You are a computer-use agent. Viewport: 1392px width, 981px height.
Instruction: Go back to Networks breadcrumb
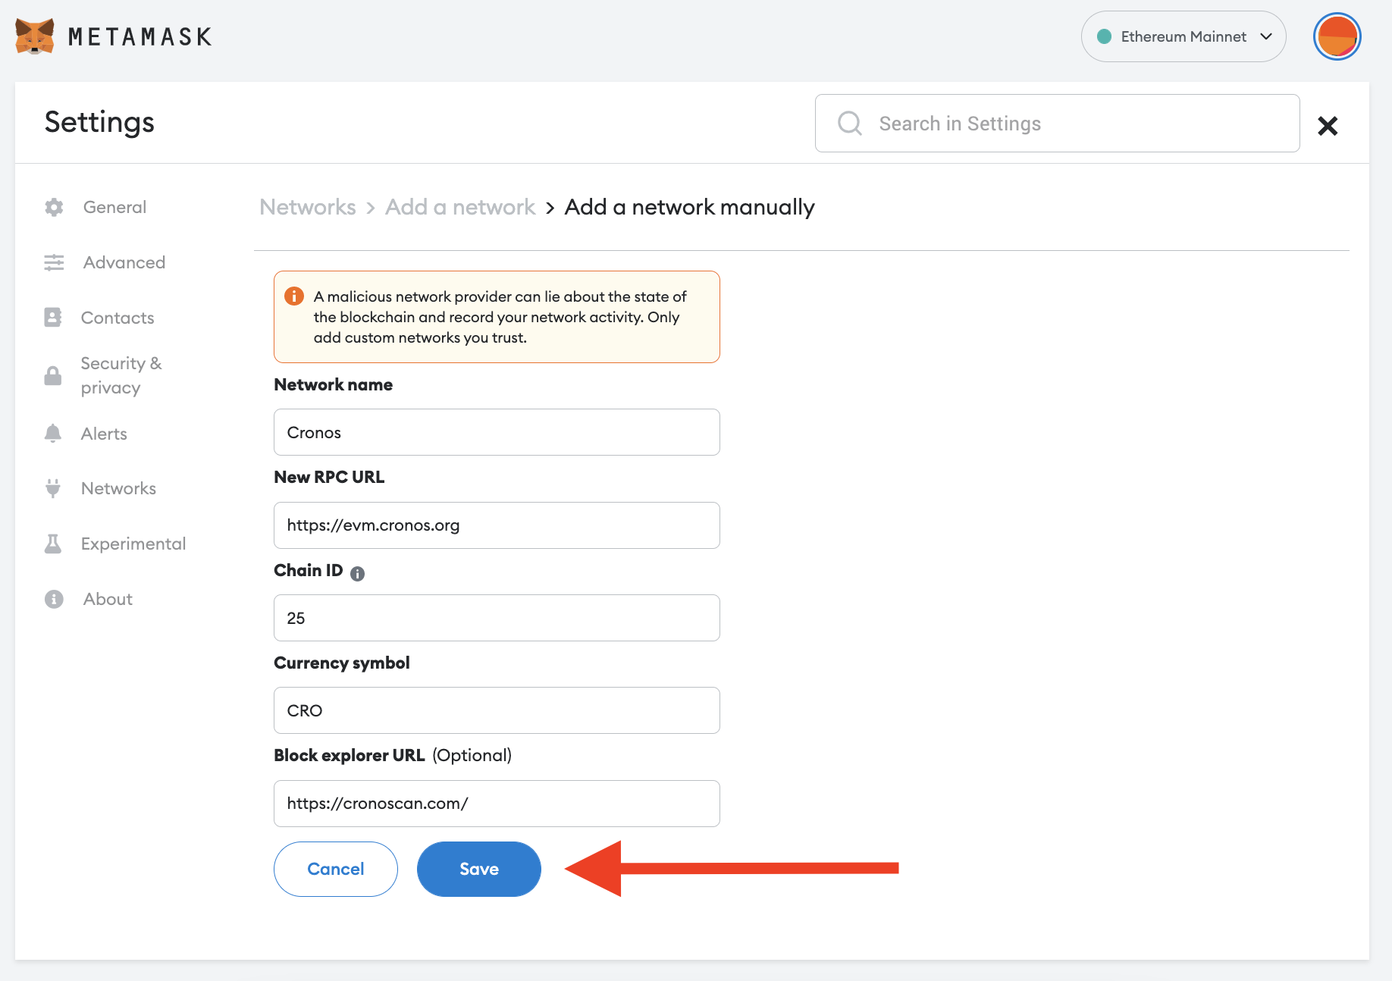[307, 207]
